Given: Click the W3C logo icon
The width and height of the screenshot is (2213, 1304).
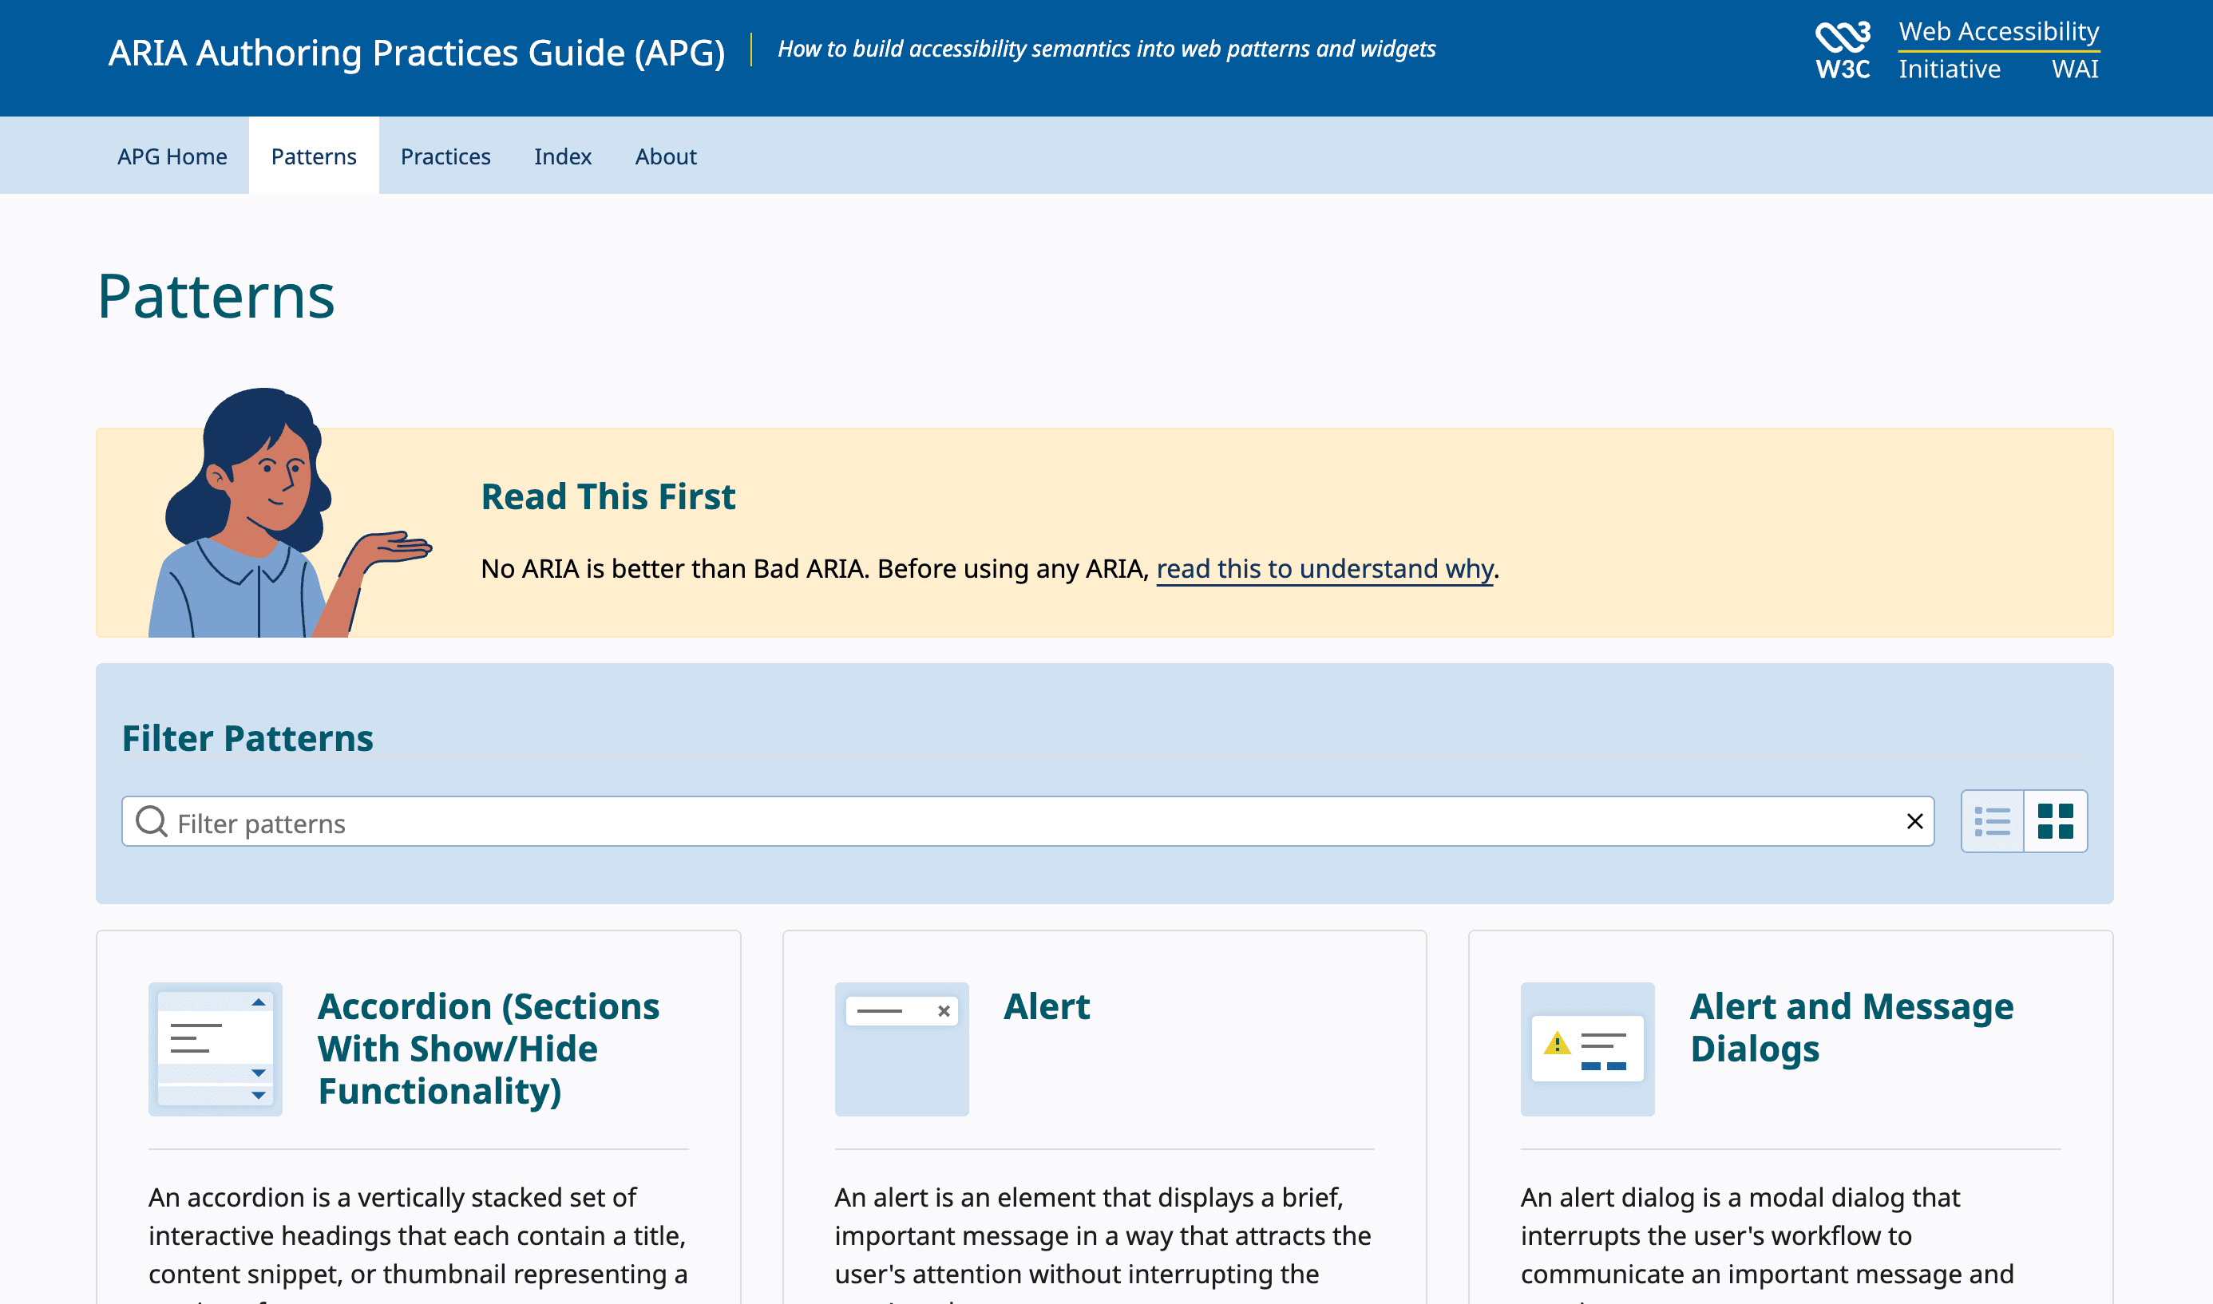Looking at the screenshot, I should coord(1843,50).
